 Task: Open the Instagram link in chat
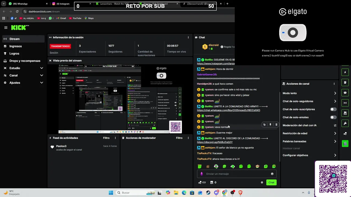point(216,63)
